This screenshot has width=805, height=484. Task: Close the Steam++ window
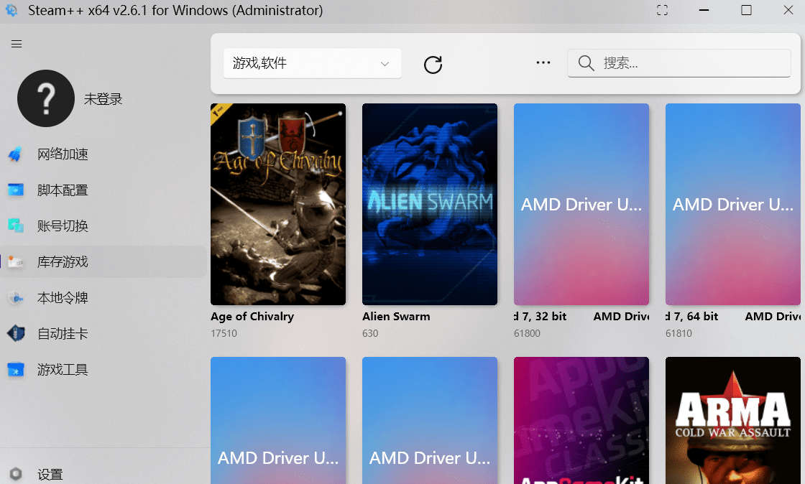788,10
